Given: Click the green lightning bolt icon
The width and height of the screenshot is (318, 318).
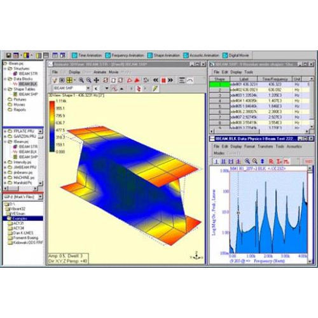Looking at the screenshot, I should tap(155, 88).
